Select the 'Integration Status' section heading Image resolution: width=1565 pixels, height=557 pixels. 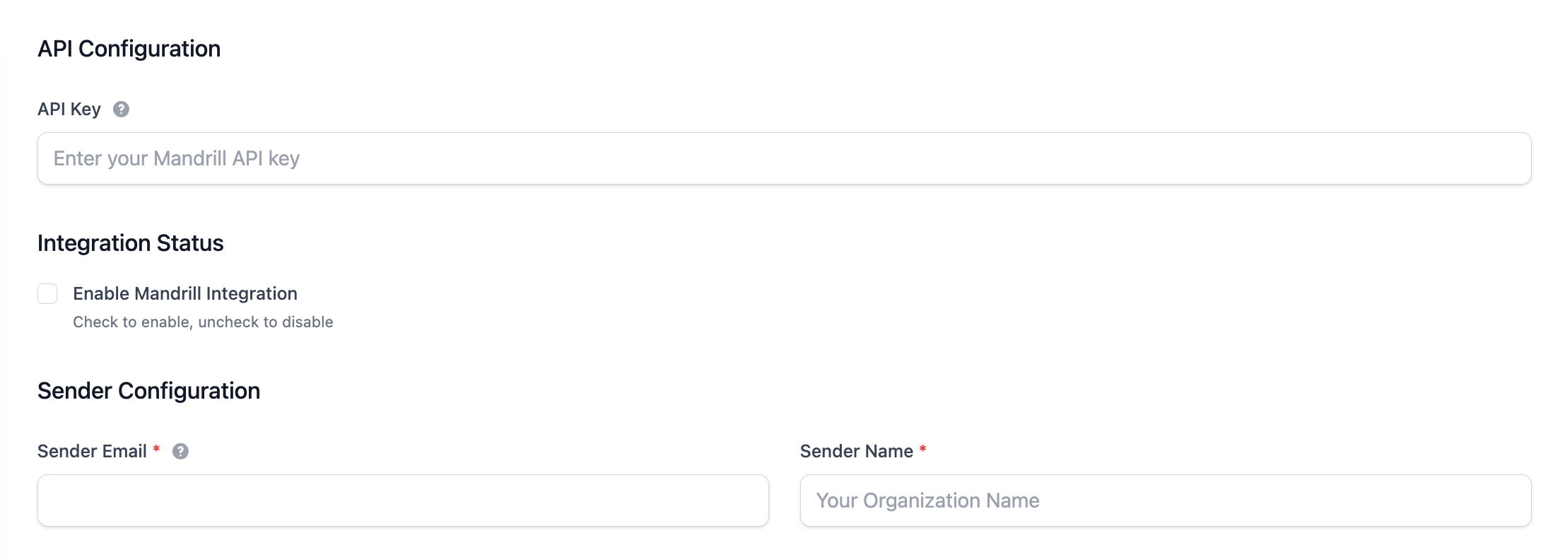coord(131,243)
